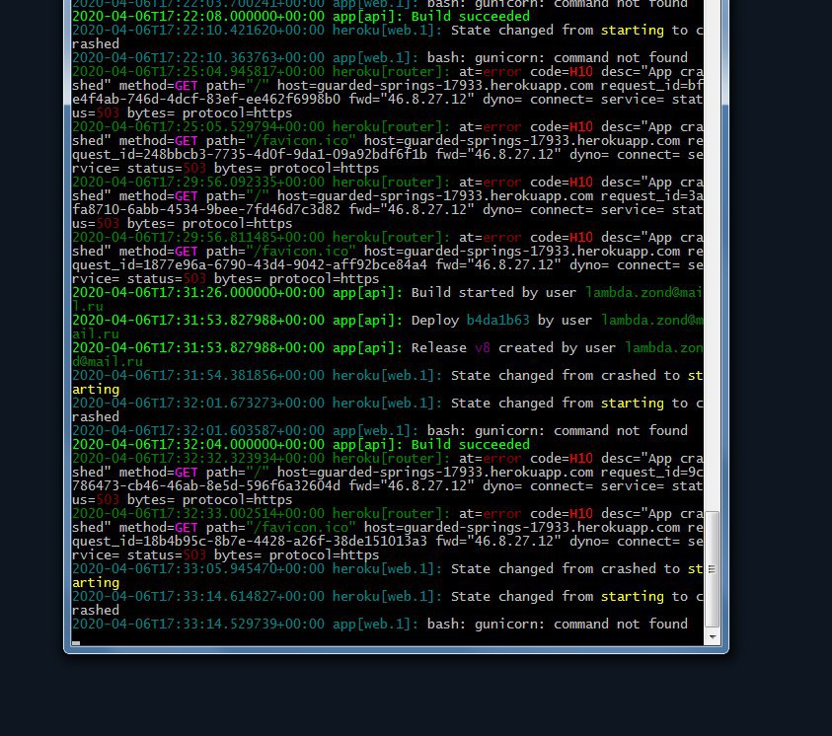Click timestamp 2020-04-06T17:22:10.421620+00:00

(198, 31)
